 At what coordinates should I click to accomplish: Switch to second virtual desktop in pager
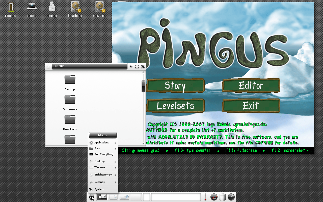point(113,197)
